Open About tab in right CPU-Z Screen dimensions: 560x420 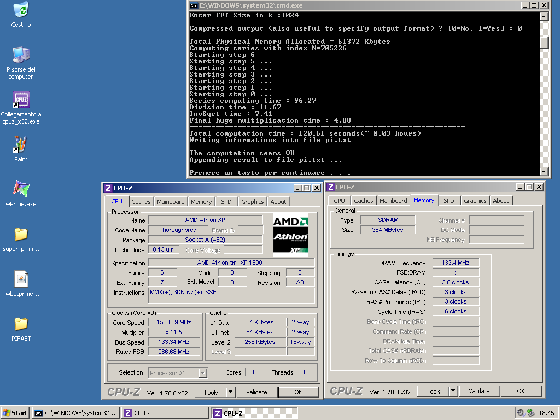(x=501, y=201)
